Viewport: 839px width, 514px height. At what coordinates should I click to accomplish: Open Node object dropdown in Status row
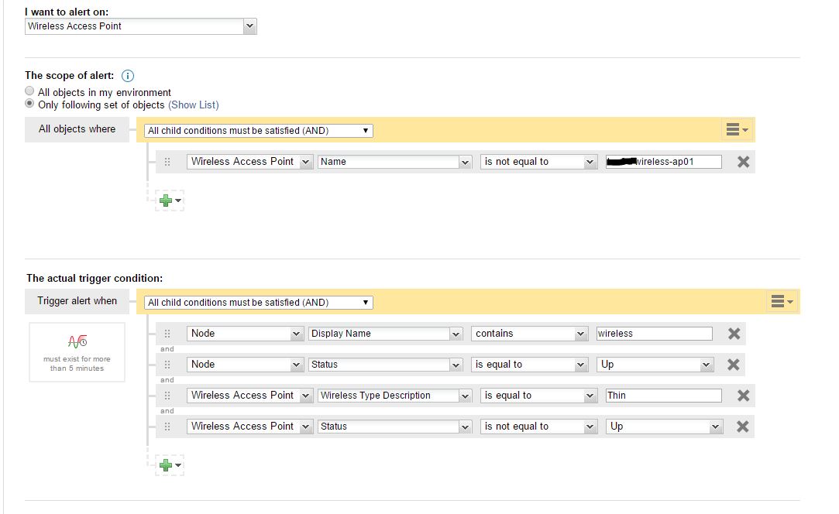pos(245,365)
